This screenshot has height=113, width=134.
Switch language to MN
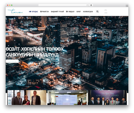pos(106,13)
